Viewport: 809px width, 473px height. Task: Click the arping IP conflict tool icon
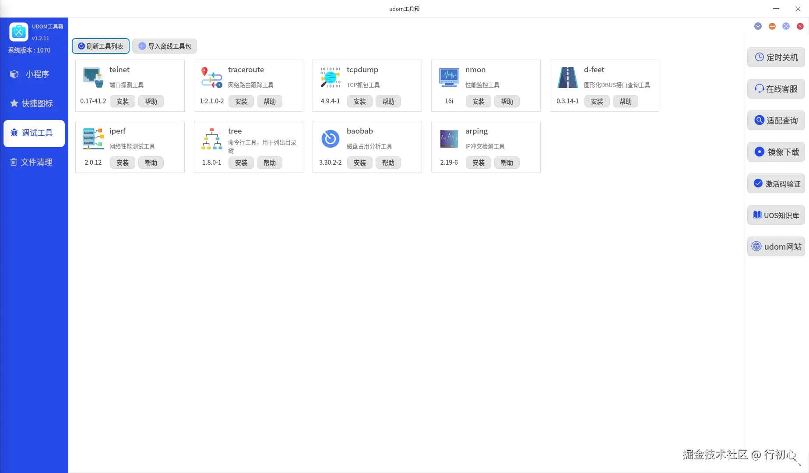448,138
